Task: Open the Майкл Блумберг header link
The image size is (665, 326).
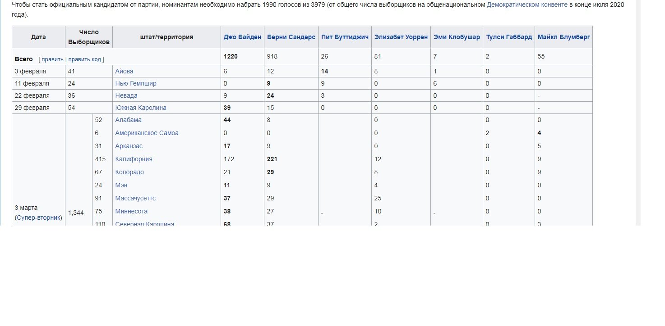Action: [563, 37]
